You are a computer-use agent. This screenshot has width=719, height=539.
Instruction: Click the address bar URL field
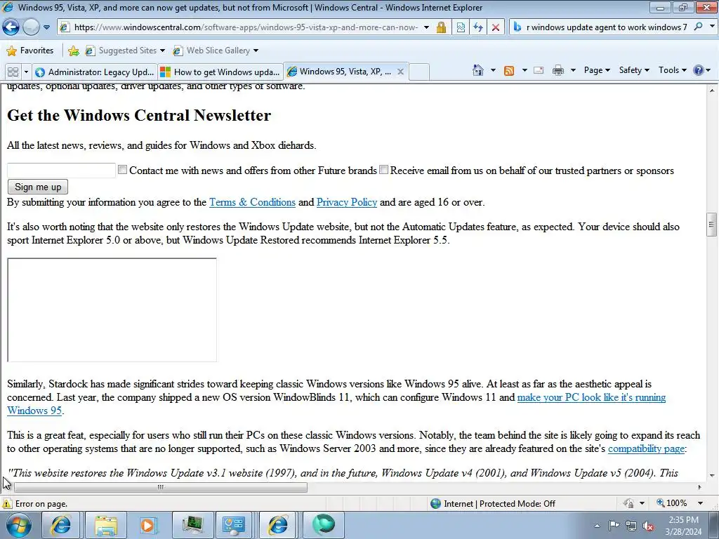coord(246,27)
